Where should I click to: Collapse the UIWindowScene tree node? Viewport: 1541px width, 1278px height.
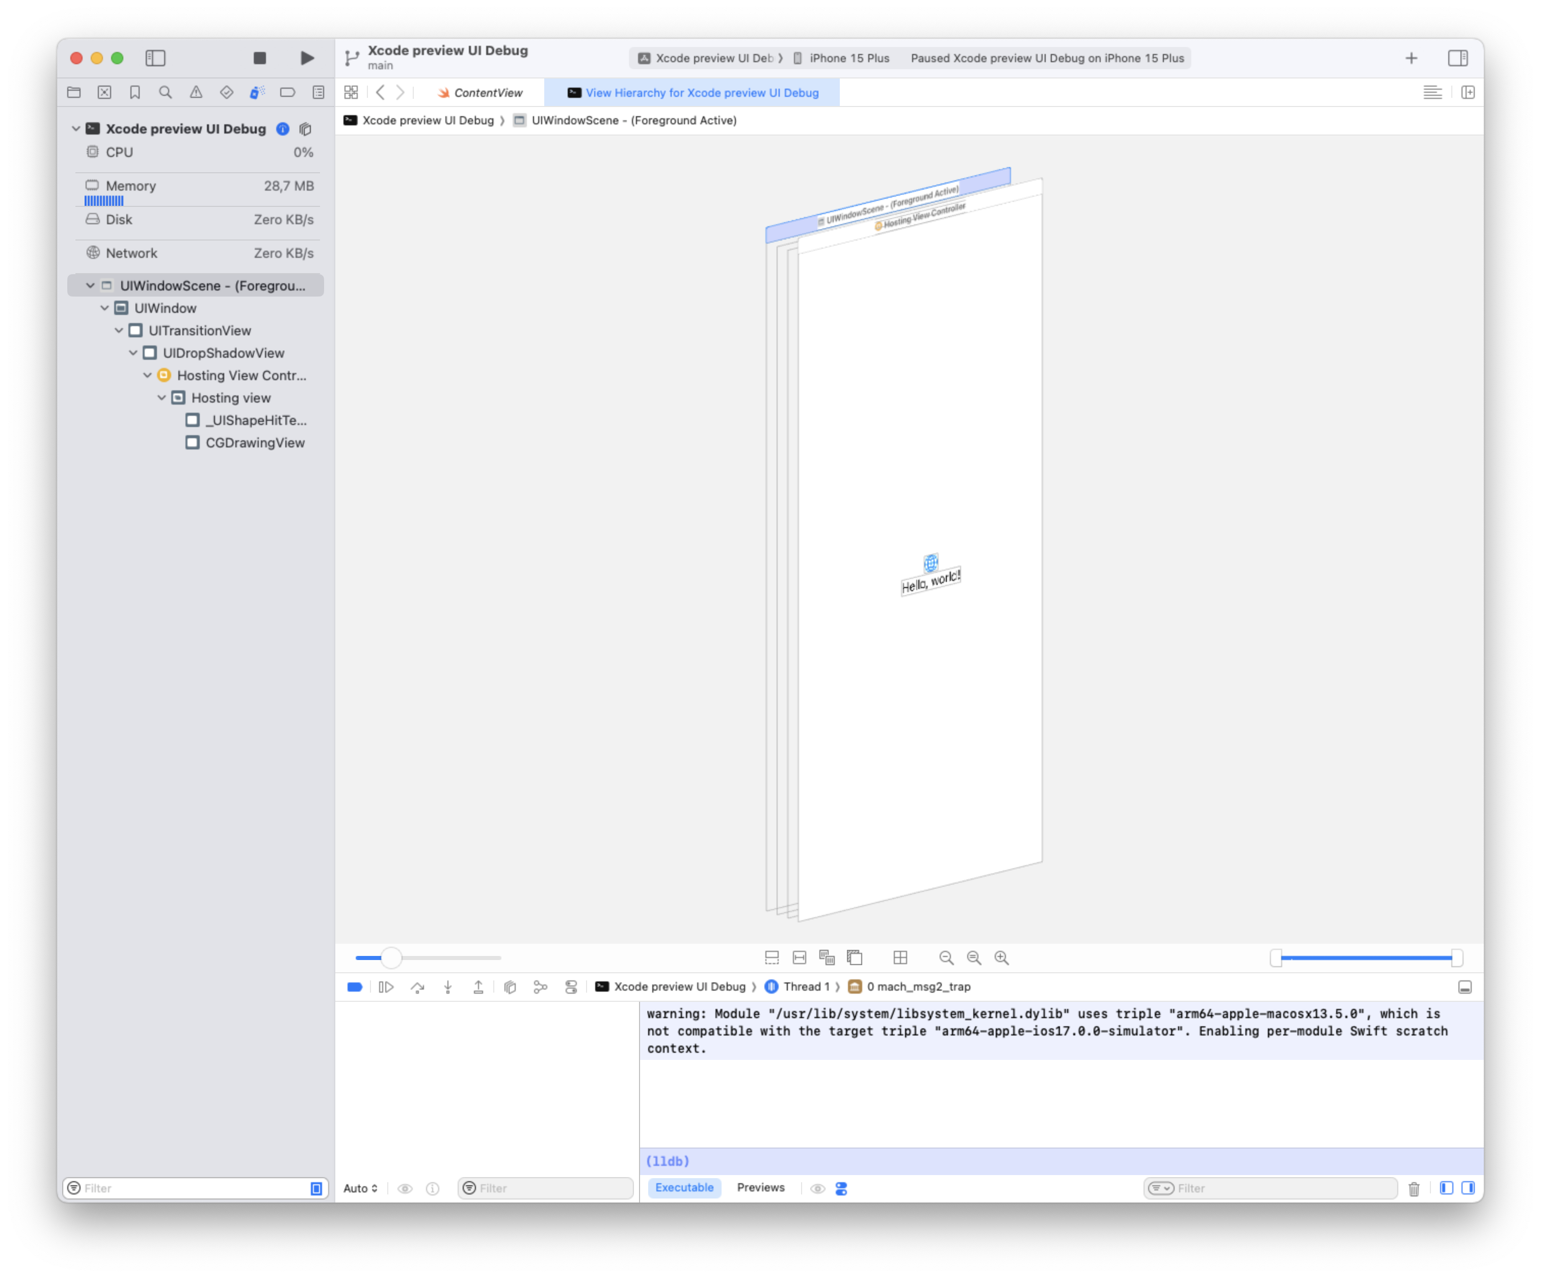coord(90,285)
